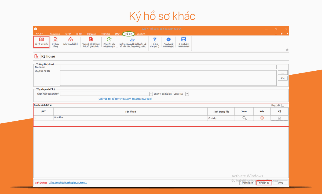Click the convert to jpeg2000 link

click(x=125, y=99)
